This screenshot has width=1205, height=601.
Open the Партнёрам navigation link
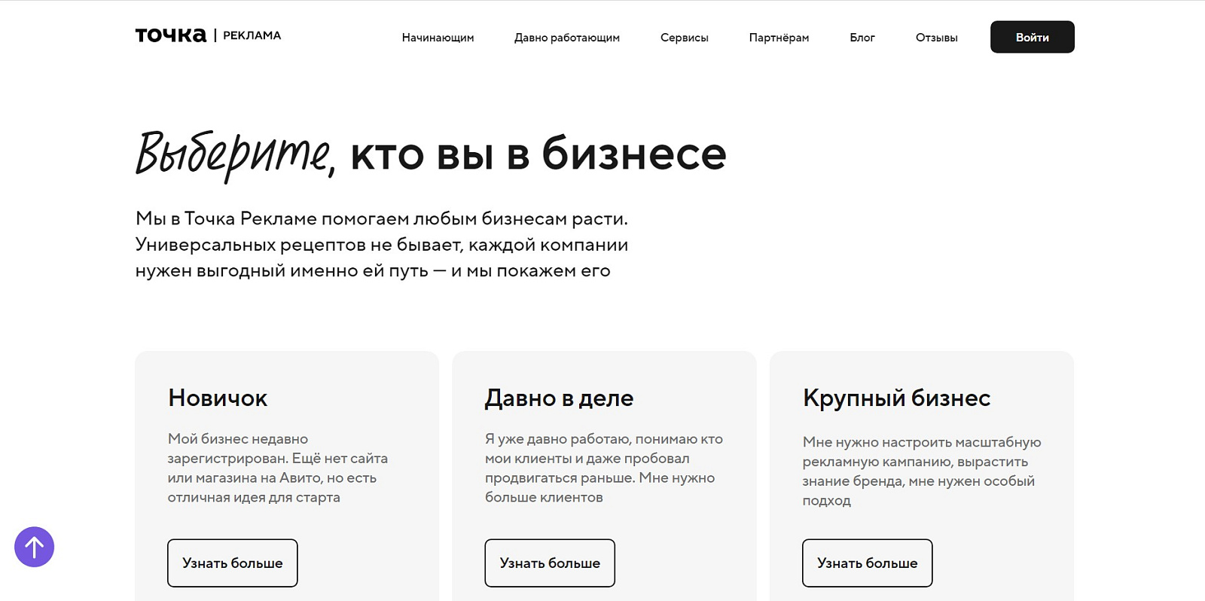pyautogui.click(x=779, y=38)
